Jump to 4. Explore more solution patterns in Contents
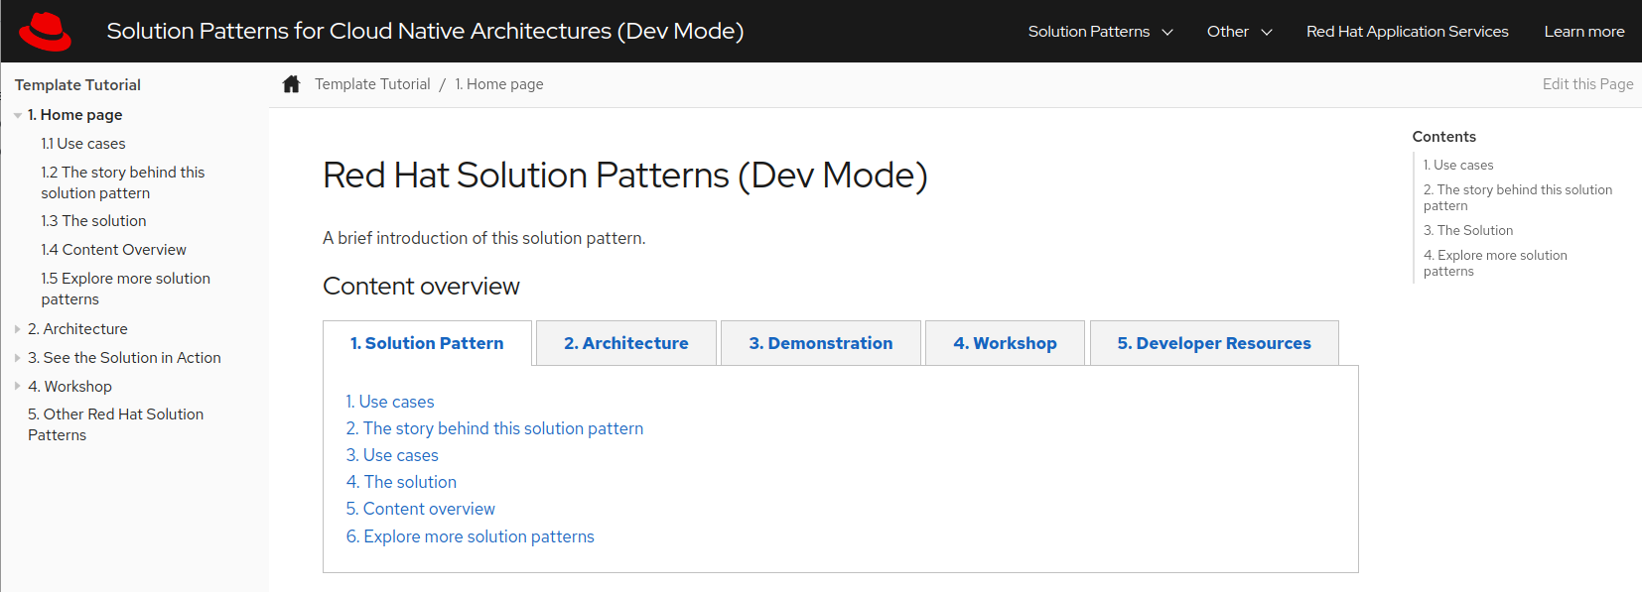1642x592 pixels. click(1495, 263)
